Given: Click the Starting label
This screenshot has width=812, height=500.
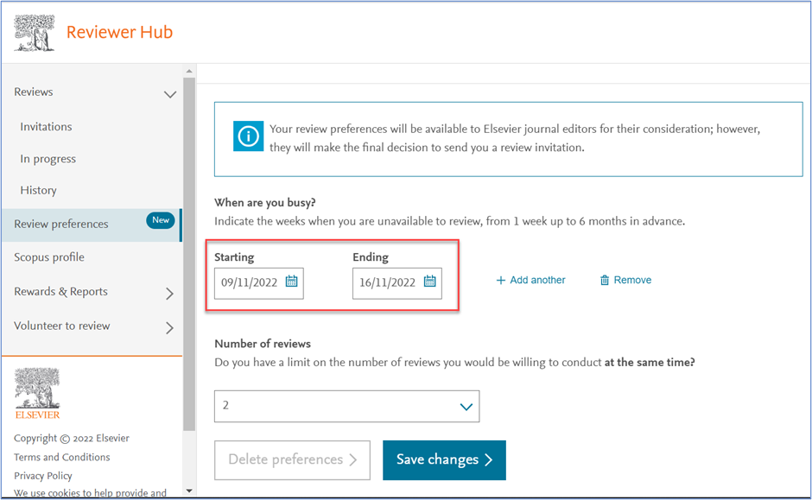Looking at the screenshot, I should click(234, 257).
